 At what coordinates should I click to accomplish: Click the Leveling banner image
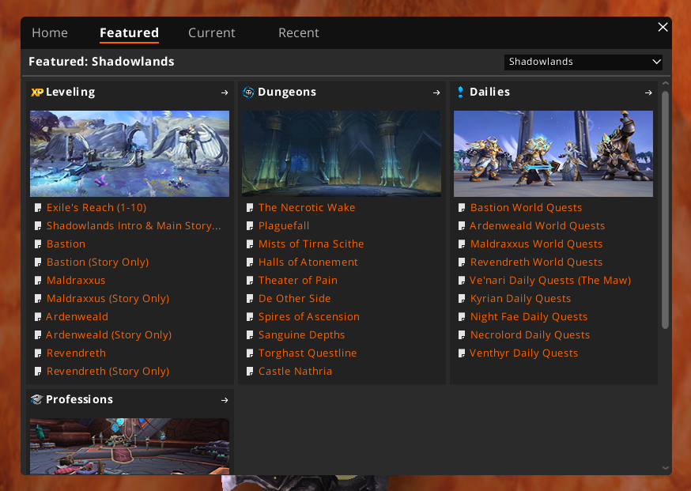[130, 154]
